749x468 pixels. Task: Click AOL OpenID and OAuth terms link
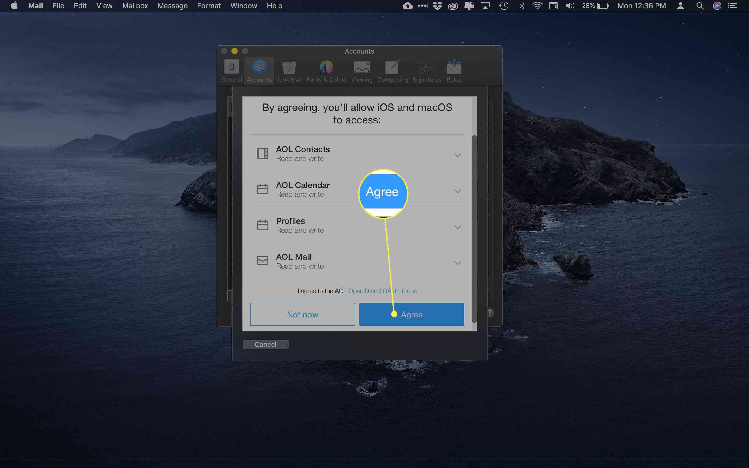[383, 291]
